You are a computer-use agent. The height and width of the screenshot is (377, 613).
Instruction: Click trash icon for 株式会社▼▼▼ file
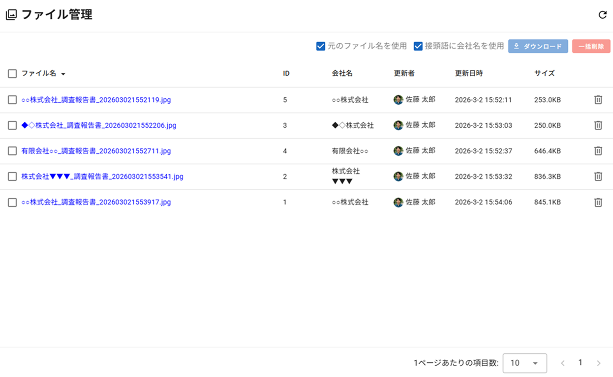tap(598, 176)
